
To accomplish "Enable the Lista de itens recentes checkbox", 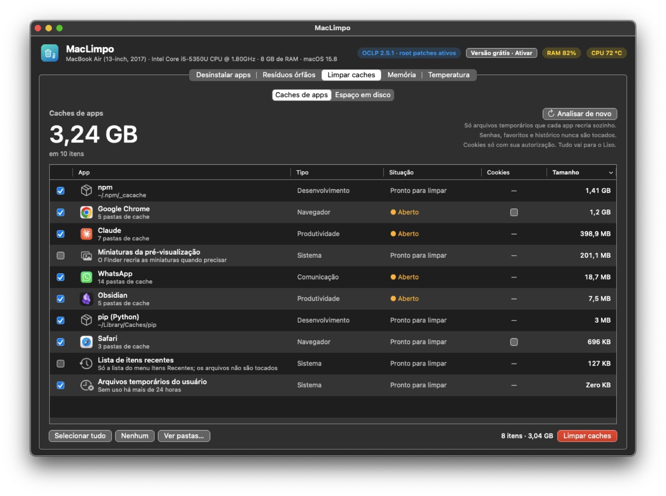I will tap(61, 364).
